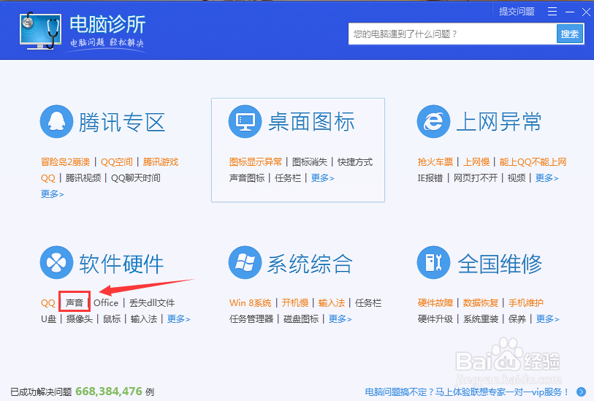
Task: Open 系统综合 category heading
Action: [x=311, y=264]
